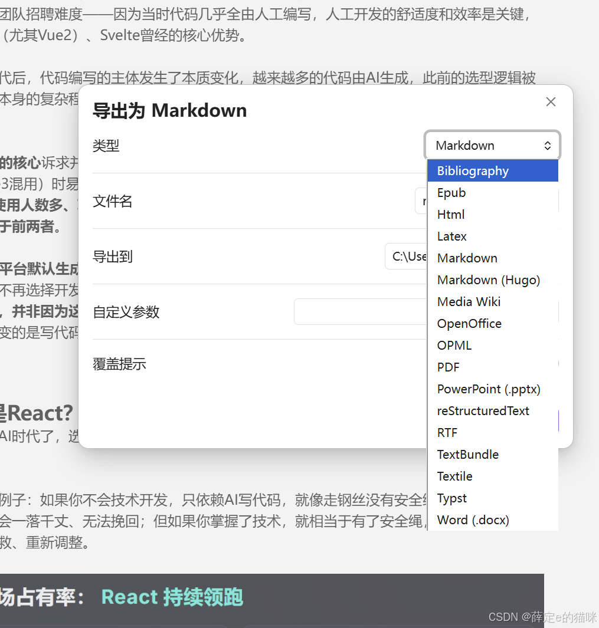Screen dimensions: 599x628
Task: Choose OpenOffice export format
Action: pos(493,324)
